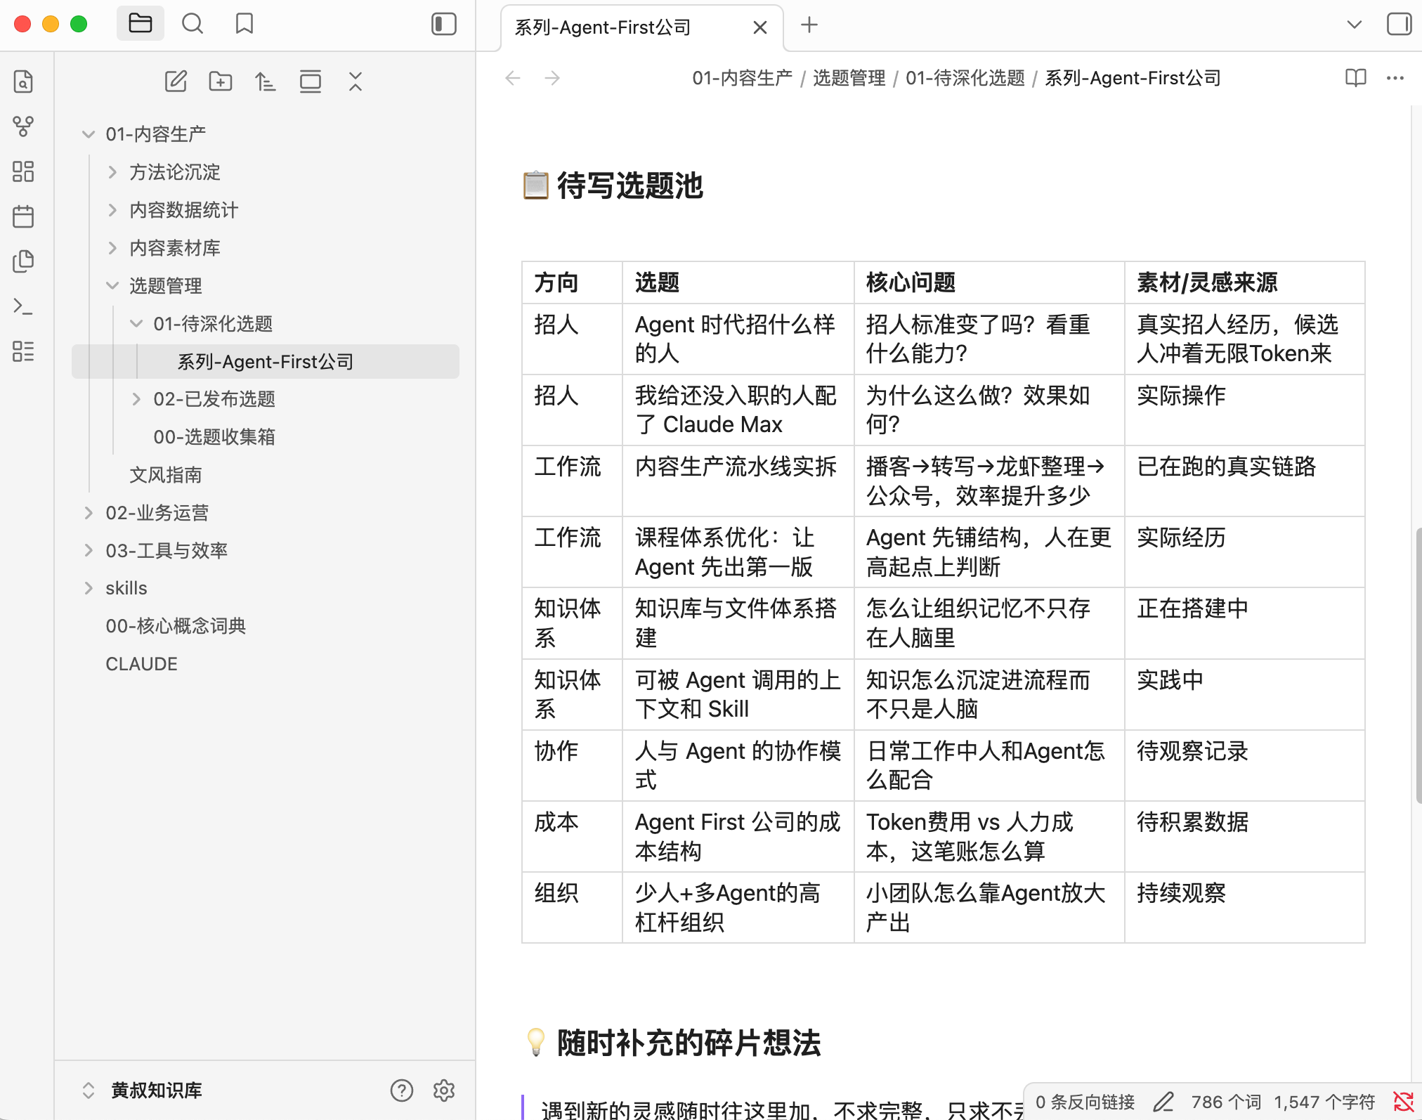Open a new tab with the plus button
1422x1120 pixels.
point(809,25)
